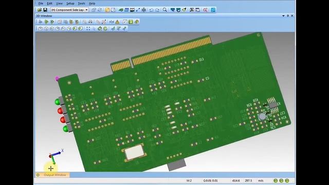Toggle the 3D Window pin auto-hide
This screenshot has width=329, height=185.
tap(288, 16)
